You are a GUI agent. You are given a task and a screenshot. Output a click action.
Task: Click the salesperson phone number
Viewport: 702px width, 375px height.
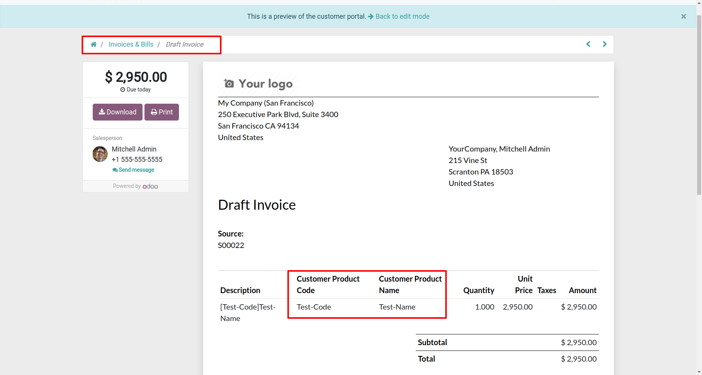[x=137, y=160]
